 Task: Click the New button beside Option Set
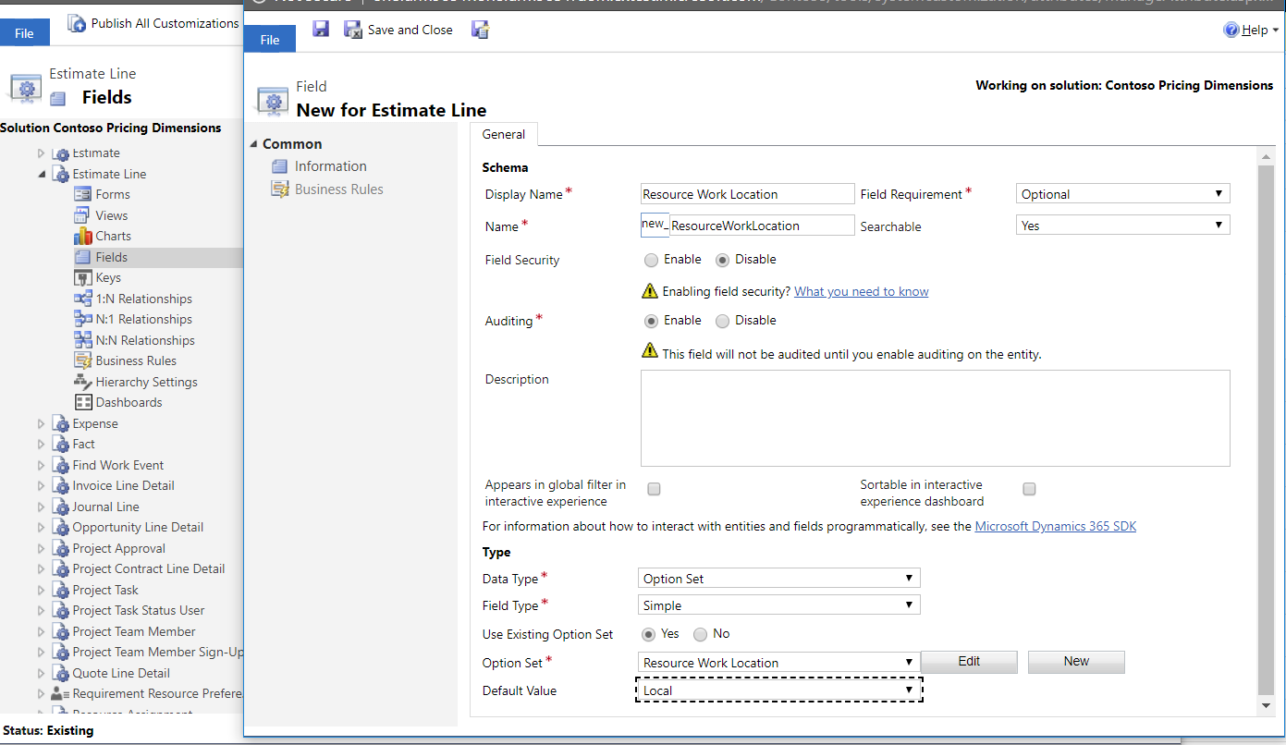click(x=1075, y=662)
